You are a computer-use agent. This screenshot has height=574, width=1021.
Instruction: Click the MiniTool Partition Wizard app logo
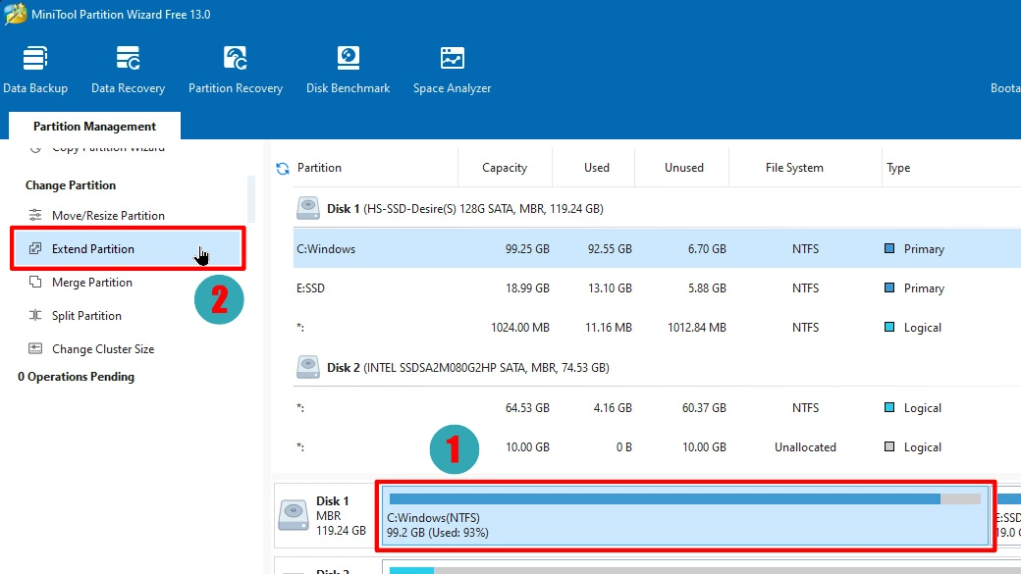pyautogui.click(x=15, y=15)
